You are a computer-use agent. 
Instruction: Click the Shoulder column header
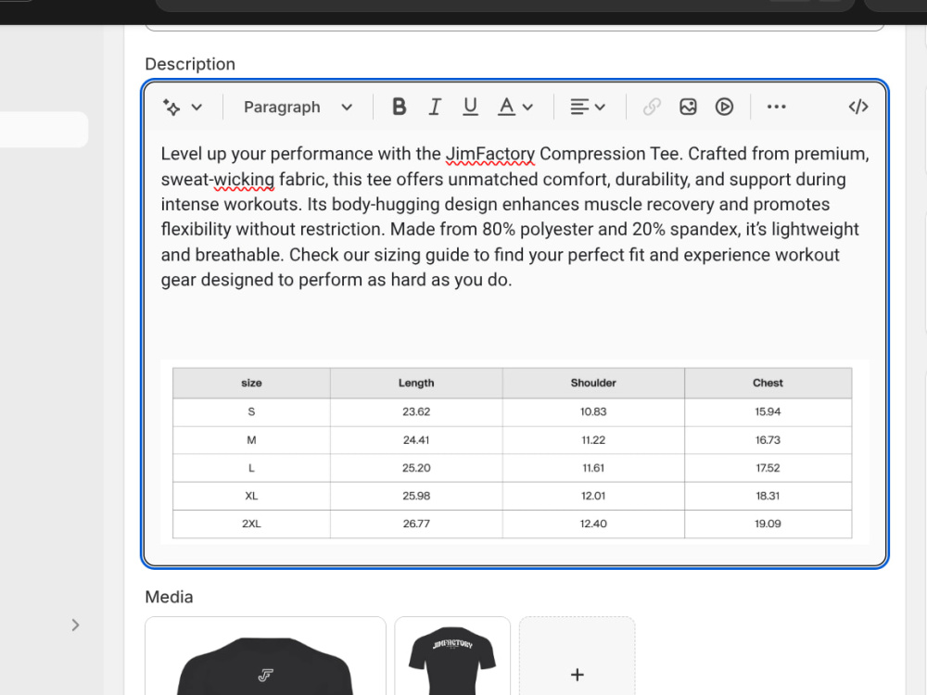[593, 383]
